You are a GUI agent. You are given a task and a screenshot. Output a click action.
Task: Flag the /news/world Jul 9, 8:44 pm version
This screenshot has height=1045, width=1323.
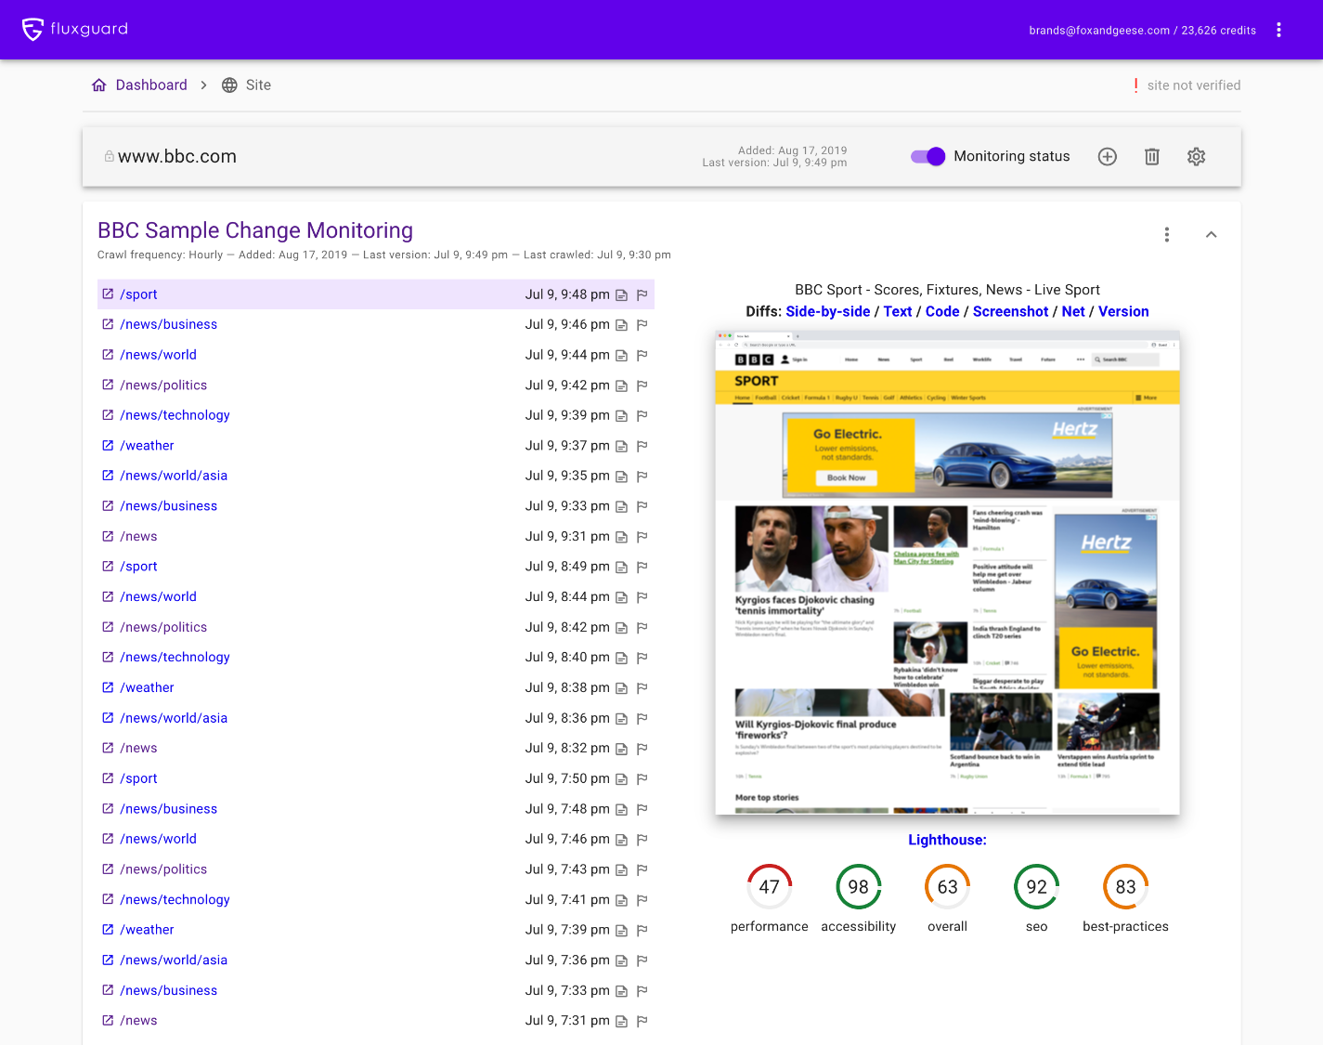click(642, 597)
